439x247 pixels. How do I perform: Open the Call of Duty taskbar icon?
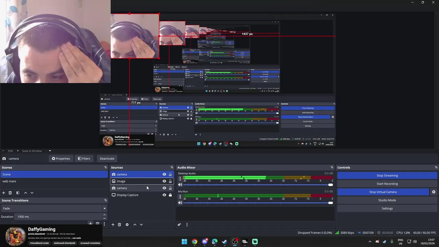[x=245, y=242]
